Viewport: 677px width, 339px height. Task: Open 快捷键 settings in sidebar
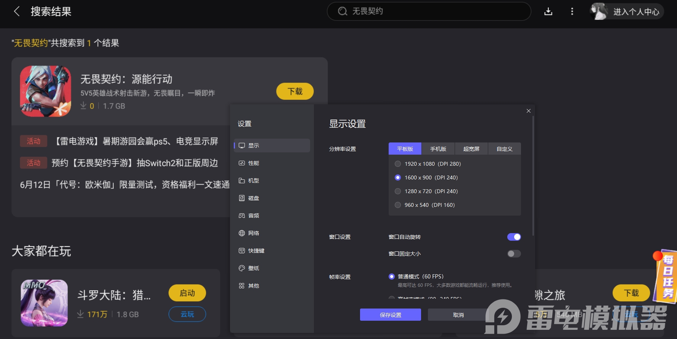pyautogui.click(x=256, y=251)
